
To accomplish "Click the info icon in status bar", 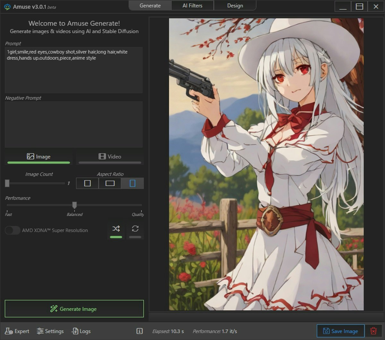I will point(139,331).
